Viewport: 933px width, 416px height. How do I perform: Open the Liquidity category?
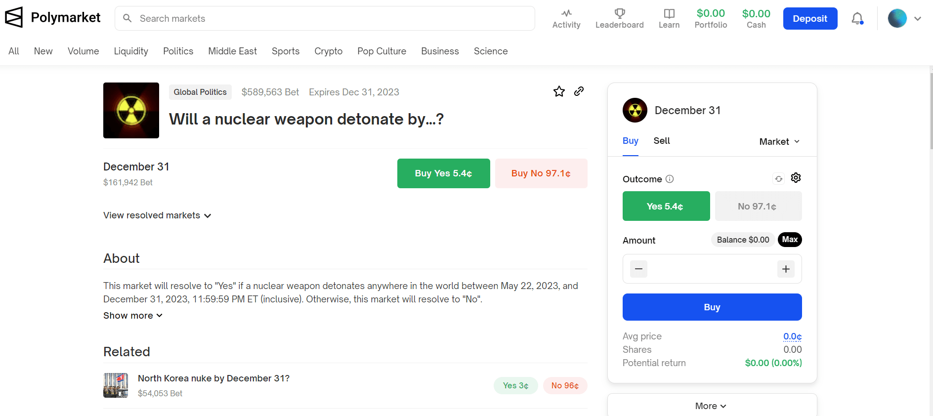(131, 51)
